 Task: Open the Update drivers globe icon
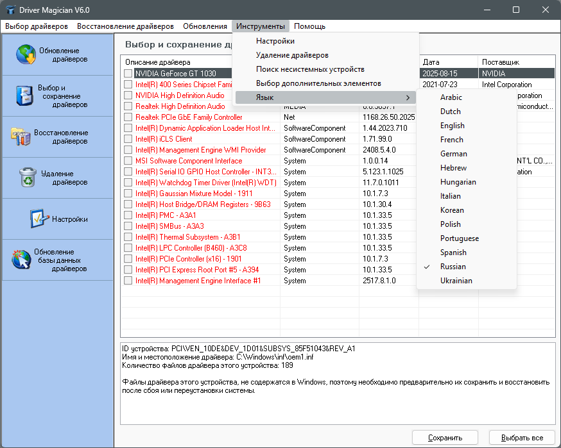coord(26,54)
